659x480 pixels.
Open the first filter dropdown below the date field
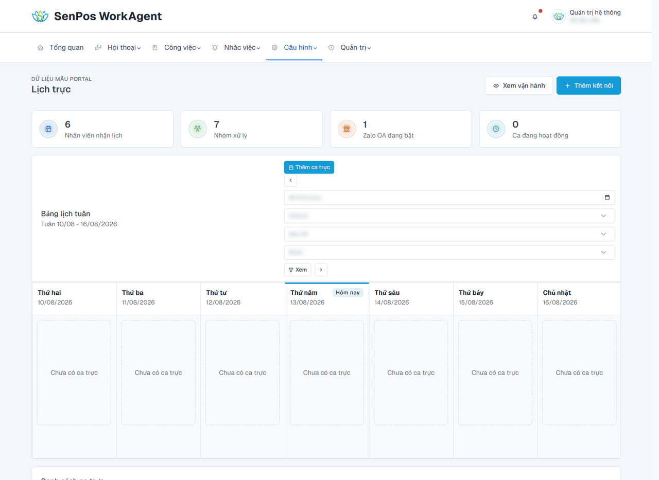449,216
